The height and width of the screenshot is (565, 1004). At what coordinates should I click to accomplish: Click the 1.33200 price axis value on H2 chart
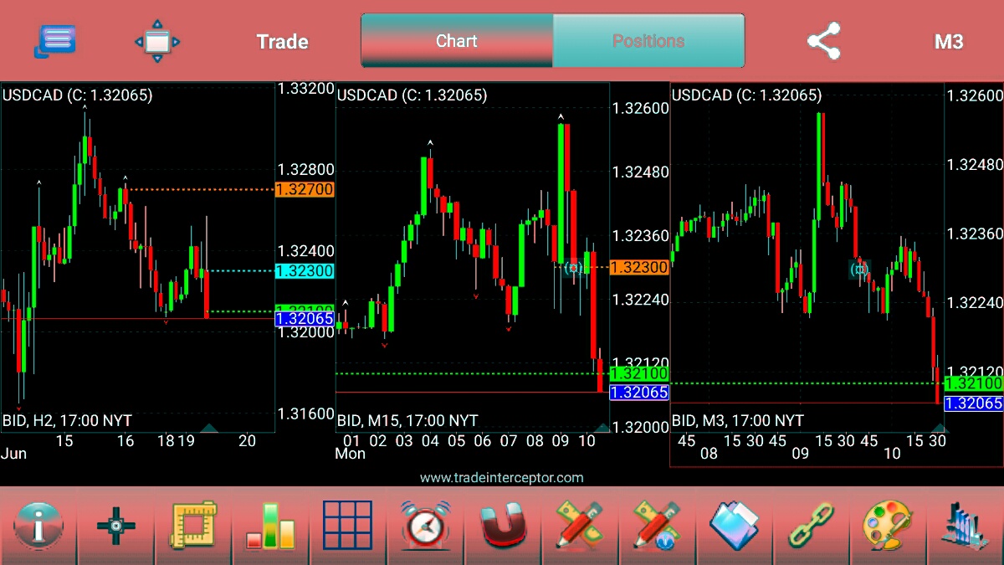(x=306, y=89)
